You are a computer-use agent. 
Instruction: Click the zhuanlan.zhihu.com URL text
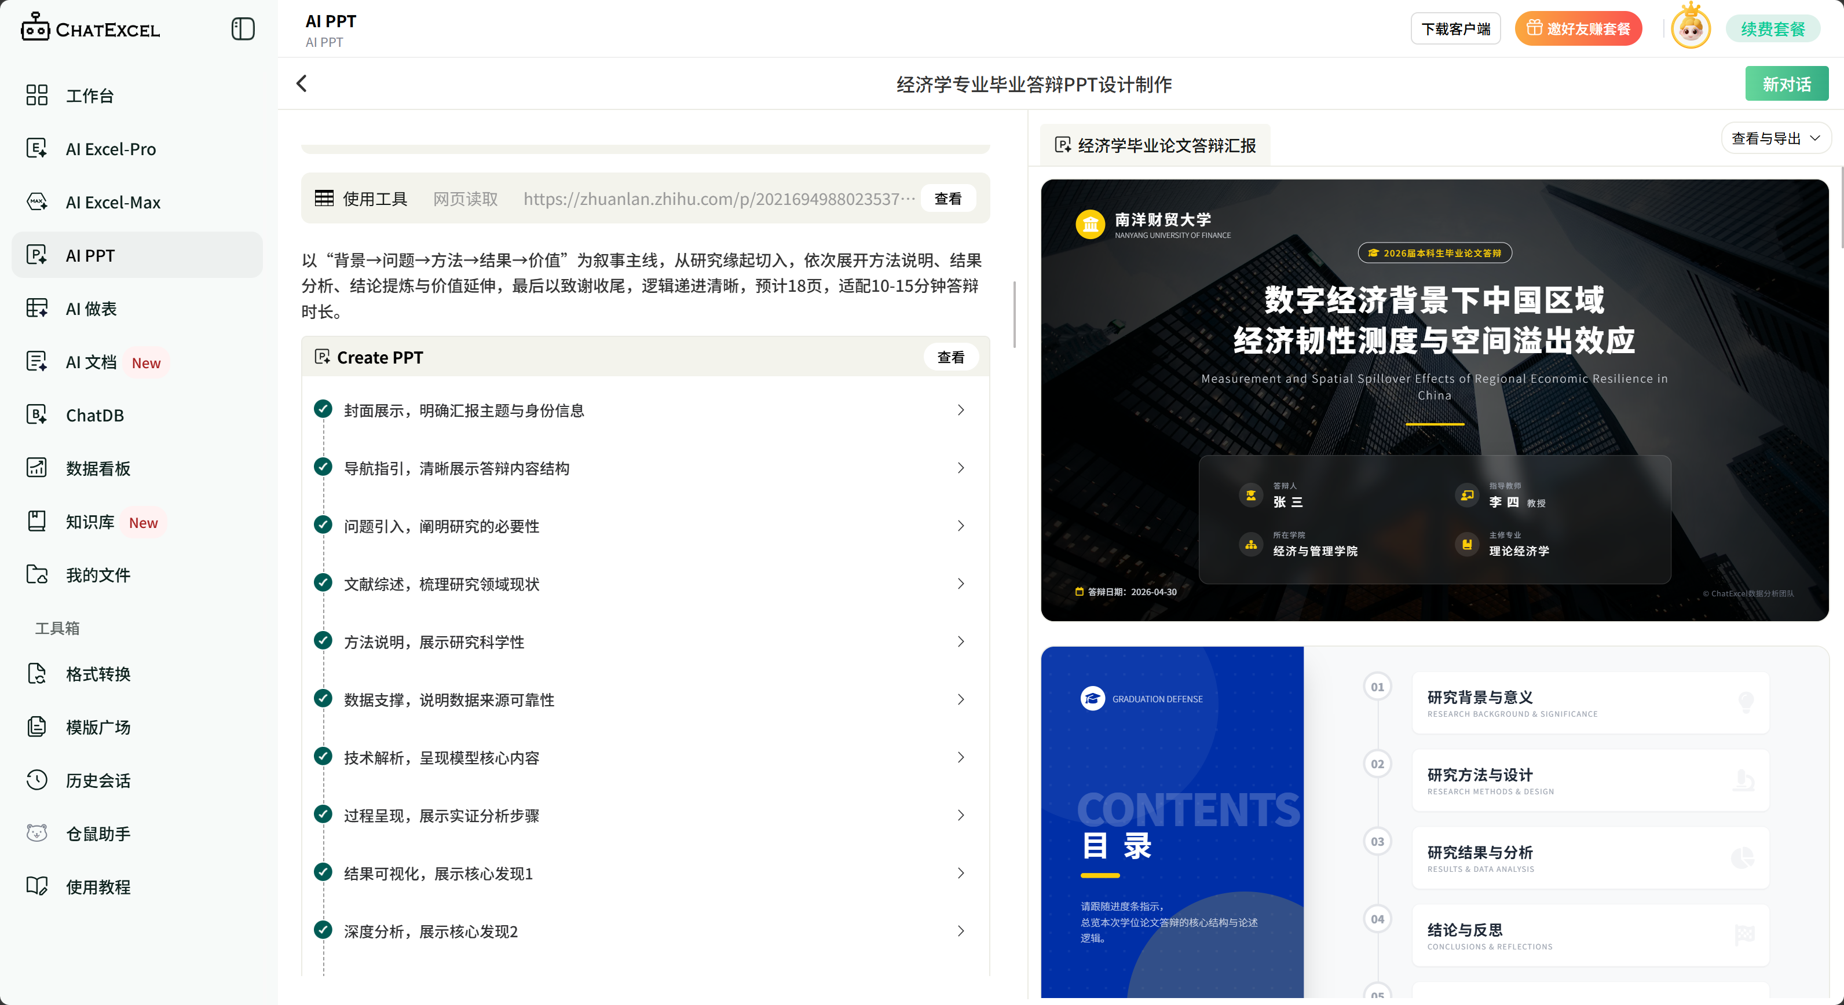(x=719, y=198)
